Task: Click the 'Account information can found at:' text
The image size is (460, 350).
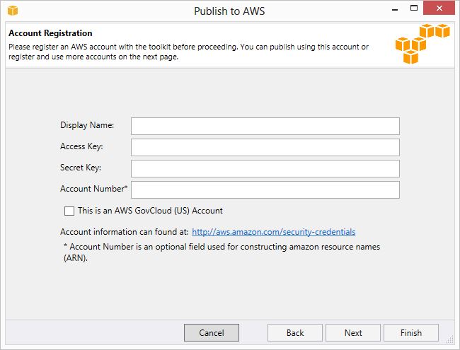Action: tap(125, 232)
